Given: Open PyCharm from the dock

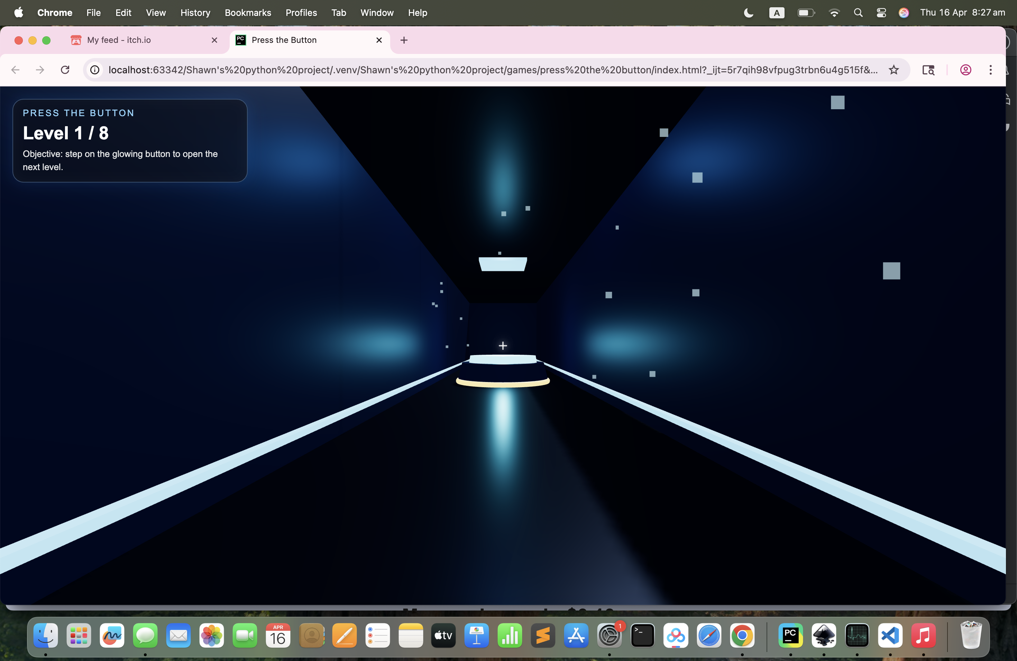Looking at the screenshot, I should tap(790, 635).
